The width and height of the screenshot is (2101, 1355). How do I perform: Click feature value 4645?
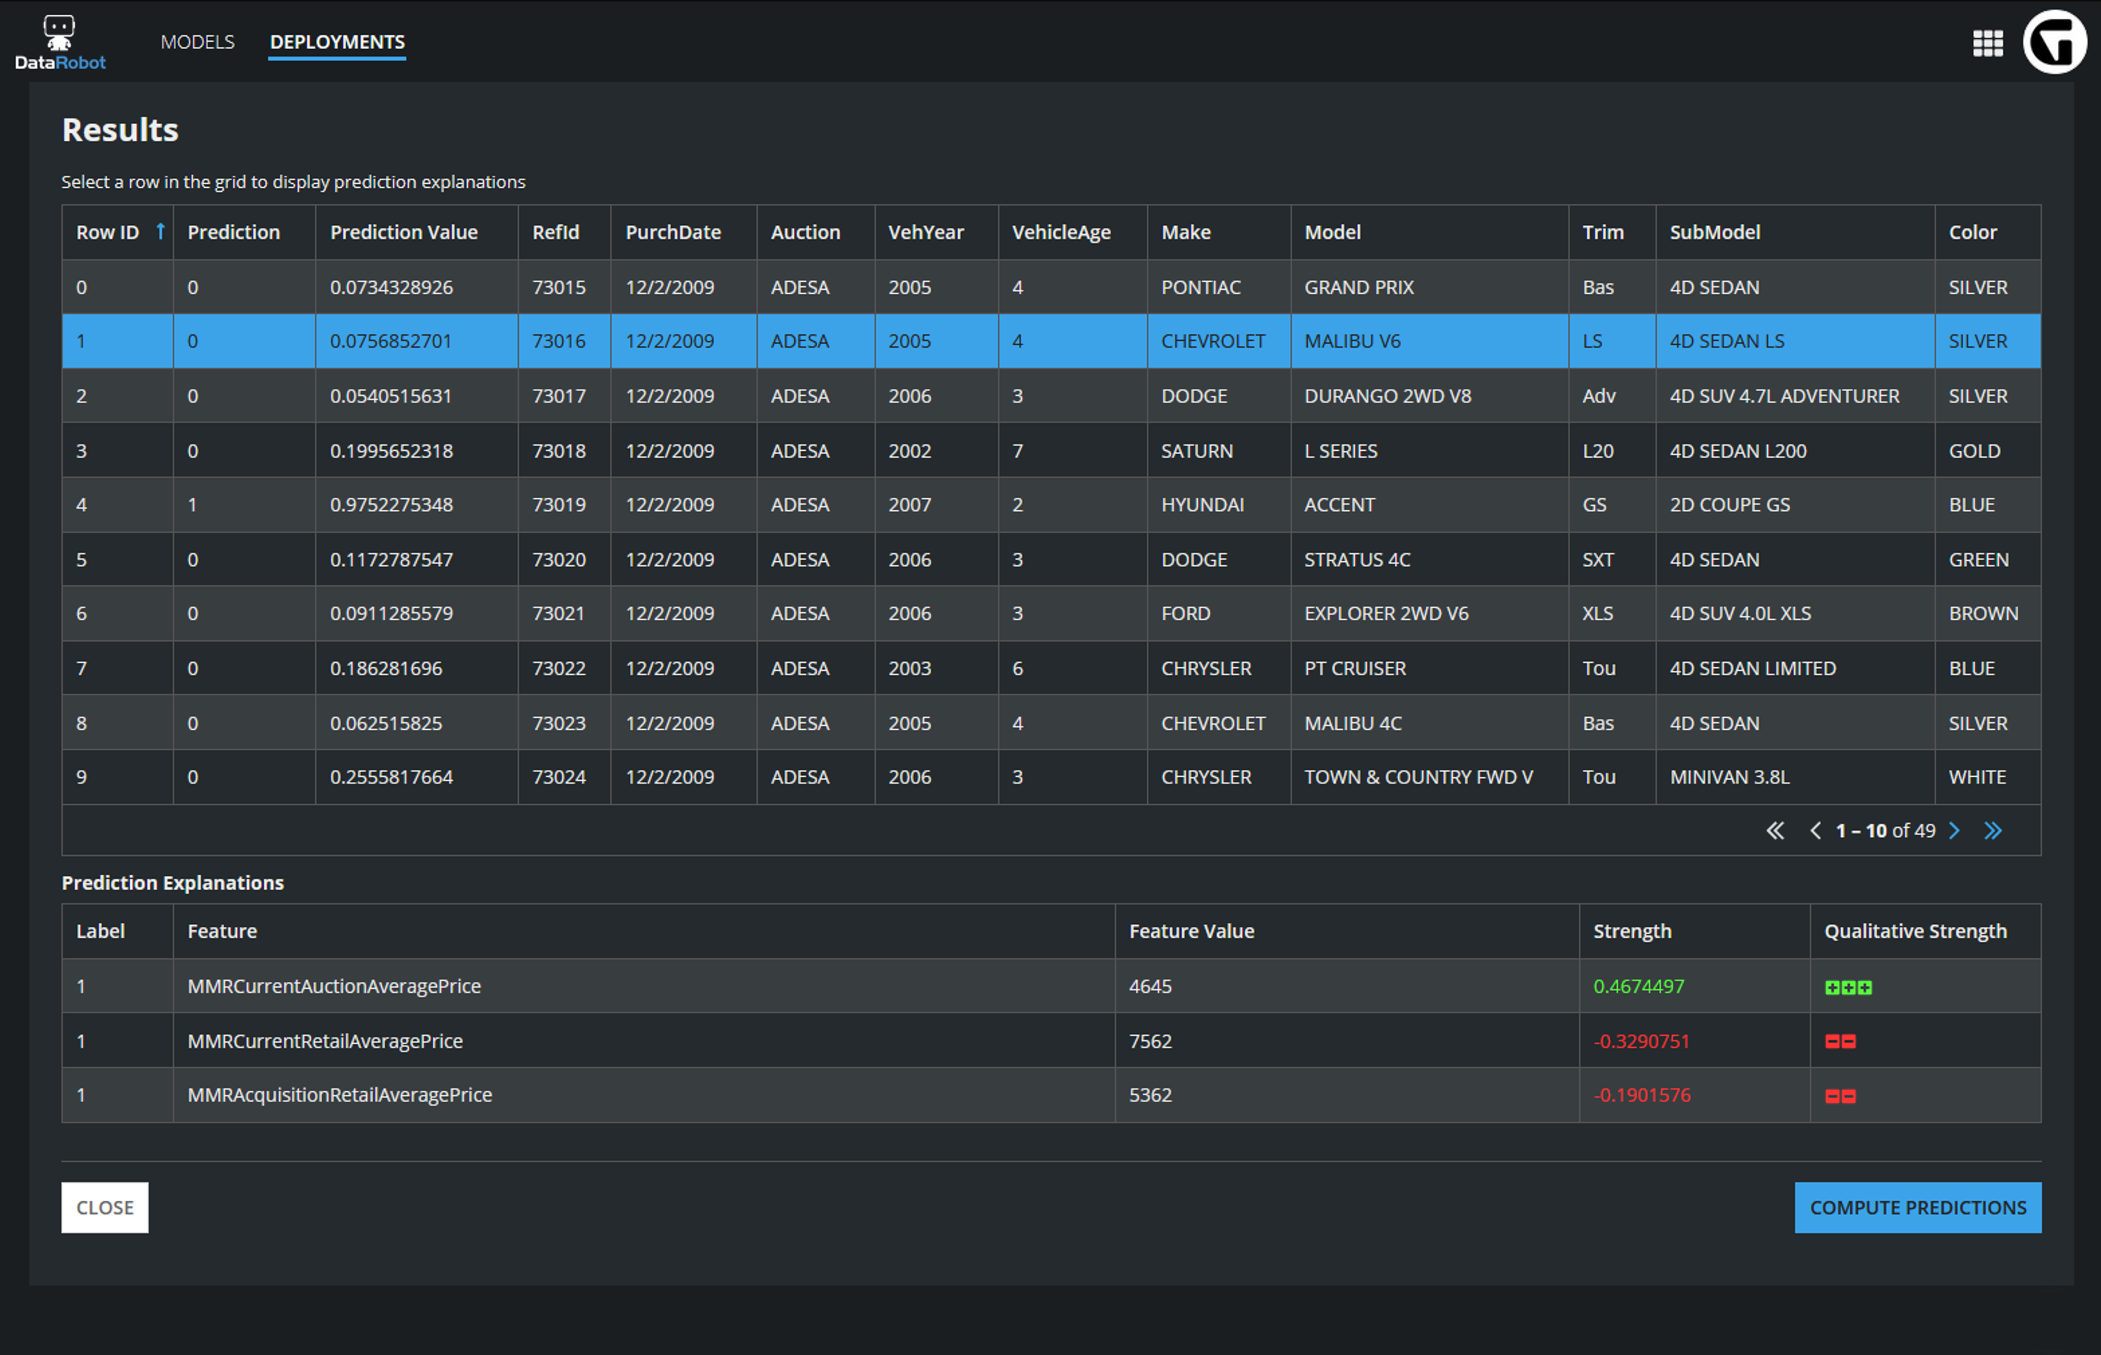(x=1150, y=986)
